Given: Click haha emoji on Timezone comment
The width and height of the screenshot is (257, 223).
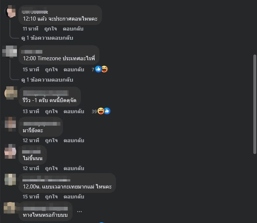Looking at the screenshot, I should [105, 69].
